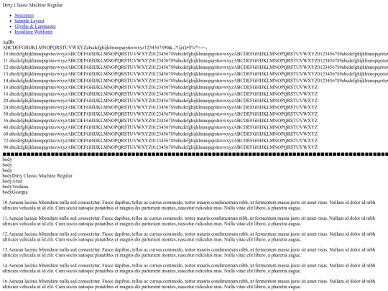388x291 pixels.
Task: Click the bodyGeorgia text line
Action: (x=15, y=192)
